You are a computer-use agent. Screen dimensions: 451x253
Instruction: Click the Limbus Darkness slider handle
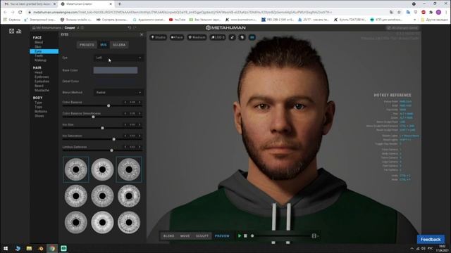(x=111, y=150)
